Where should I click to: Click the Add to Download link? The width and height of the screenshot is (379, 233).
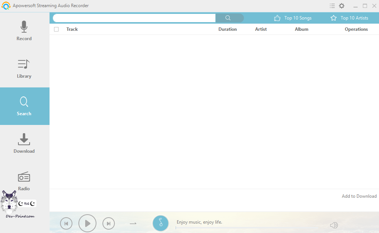[359, 196]
